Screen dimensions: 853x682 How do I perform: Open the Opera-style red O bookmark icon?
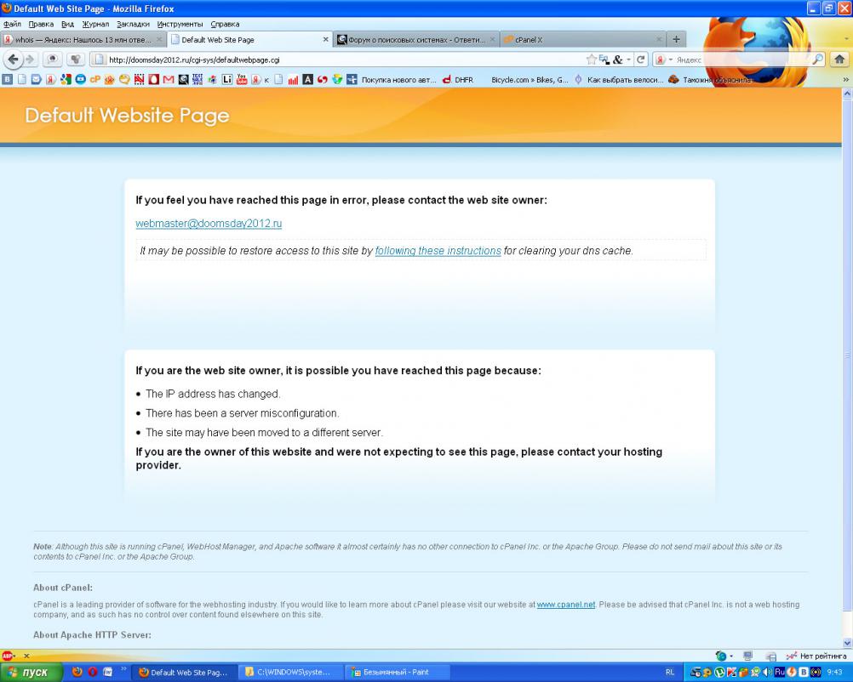point(154,79)
